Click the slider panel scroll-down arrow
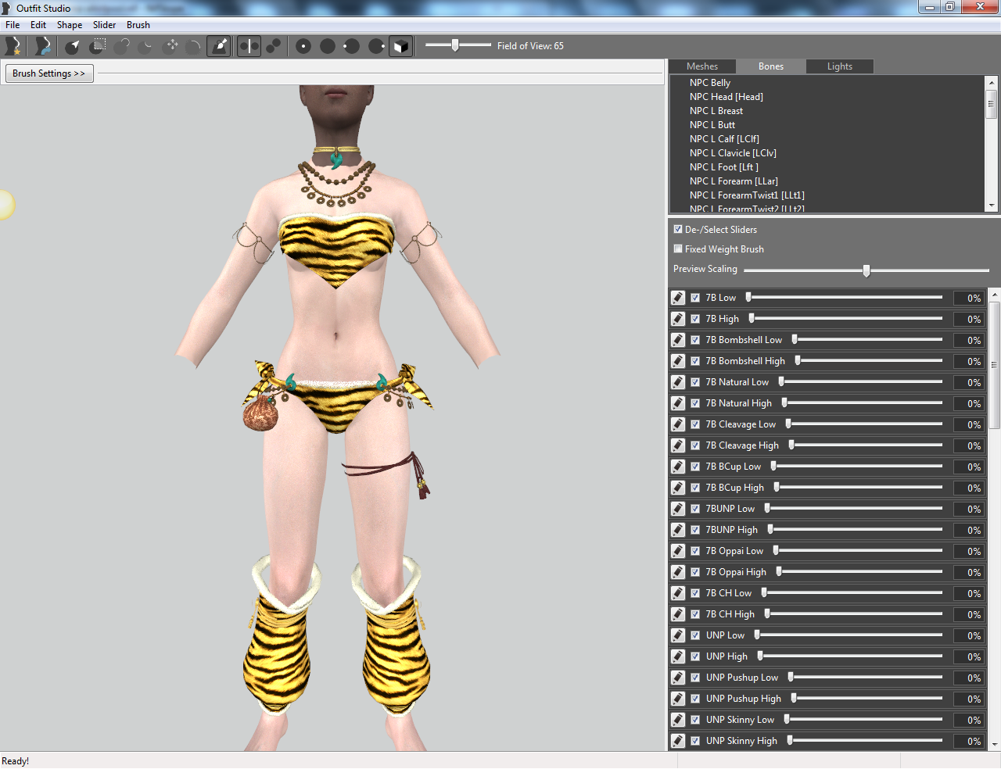The height and width of the screenshot is (769, 1001). pos(995,744)
